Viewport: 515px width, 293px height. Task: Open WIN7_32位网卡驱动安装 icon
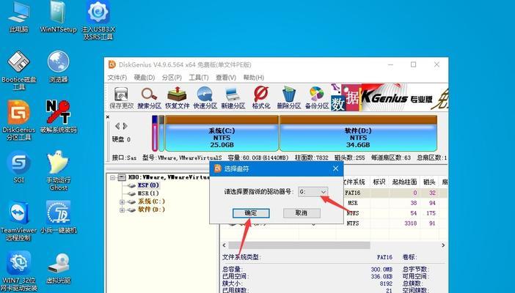[19, 271]
